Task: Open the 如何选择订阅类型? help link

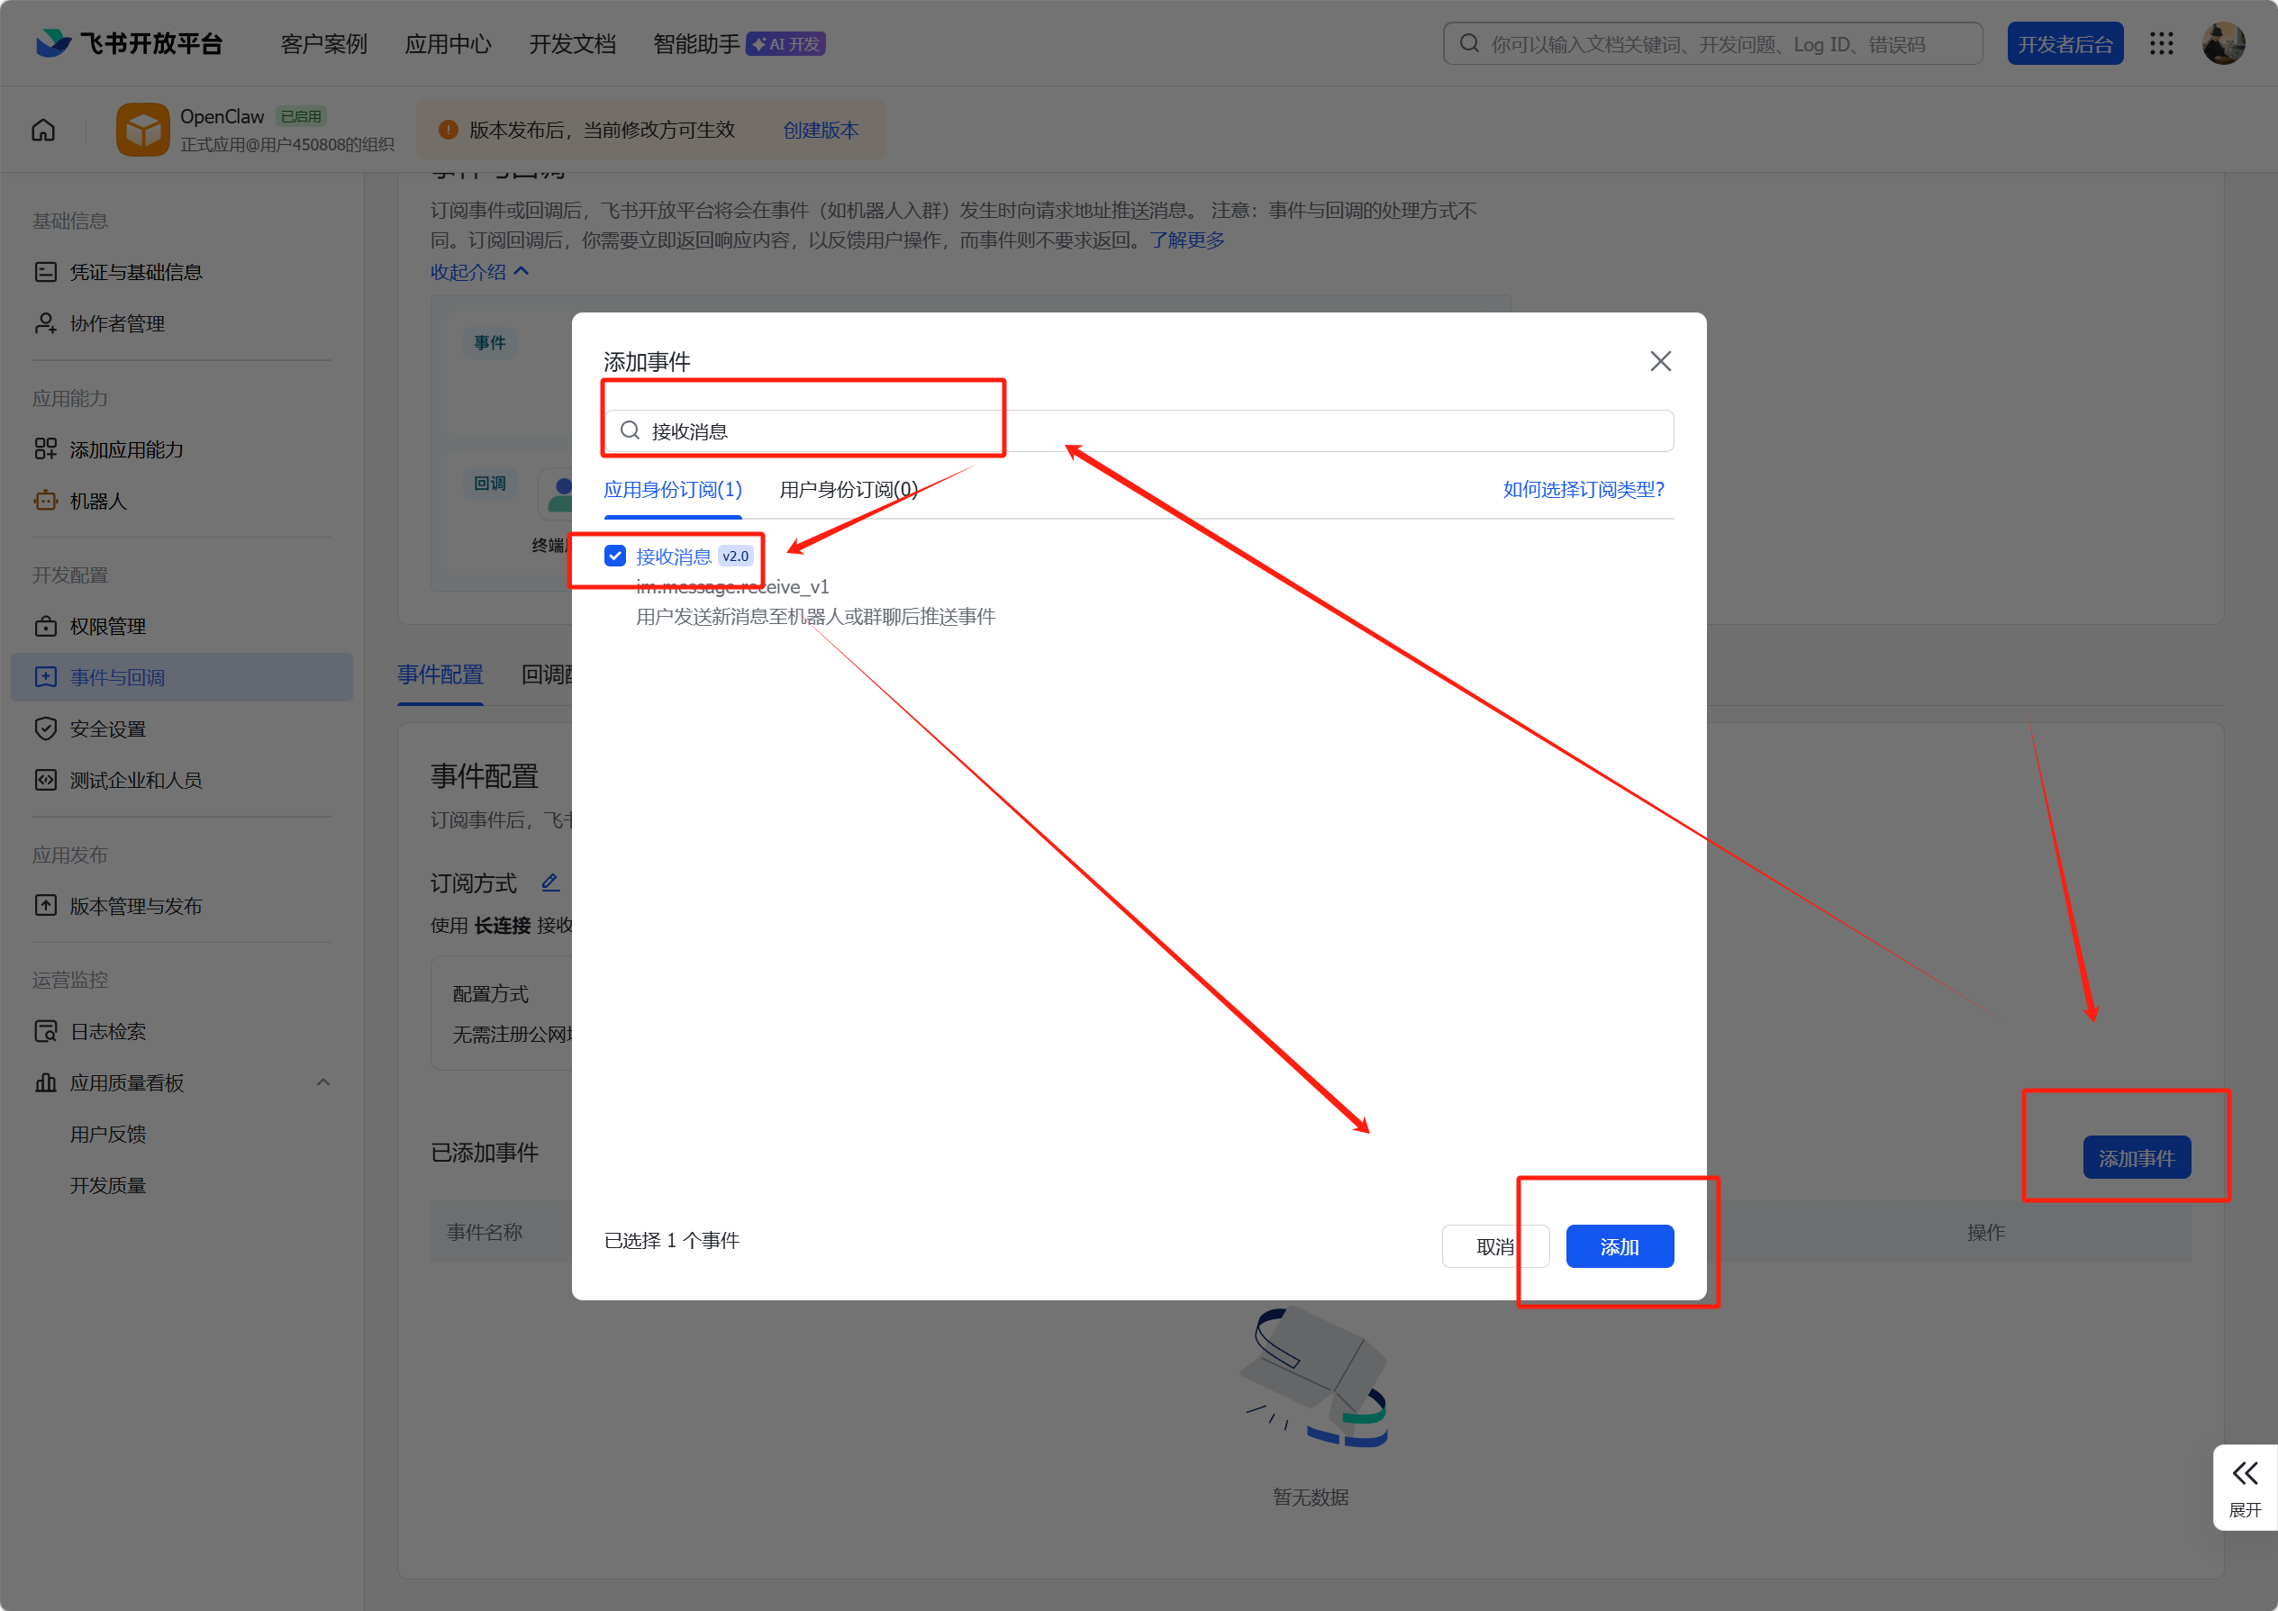Action: [1584, 489]
